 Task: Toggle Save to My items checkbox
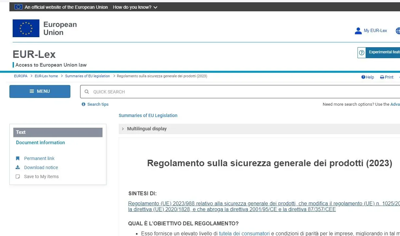18,177
